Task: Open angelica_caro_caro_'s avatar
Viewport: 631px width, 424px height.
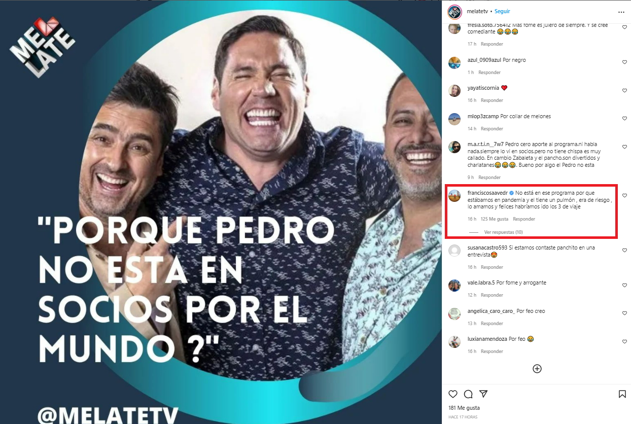Action: click(x=454, y=313)
